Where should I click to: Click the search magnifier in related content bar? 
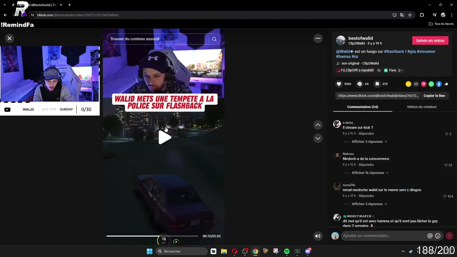214,39
